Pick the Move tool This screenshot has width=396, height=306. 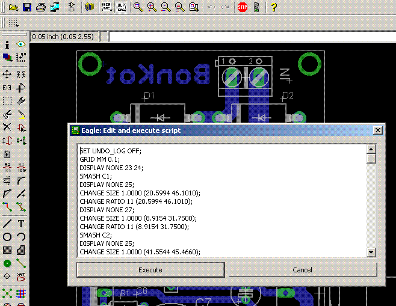tap(7, 75)
